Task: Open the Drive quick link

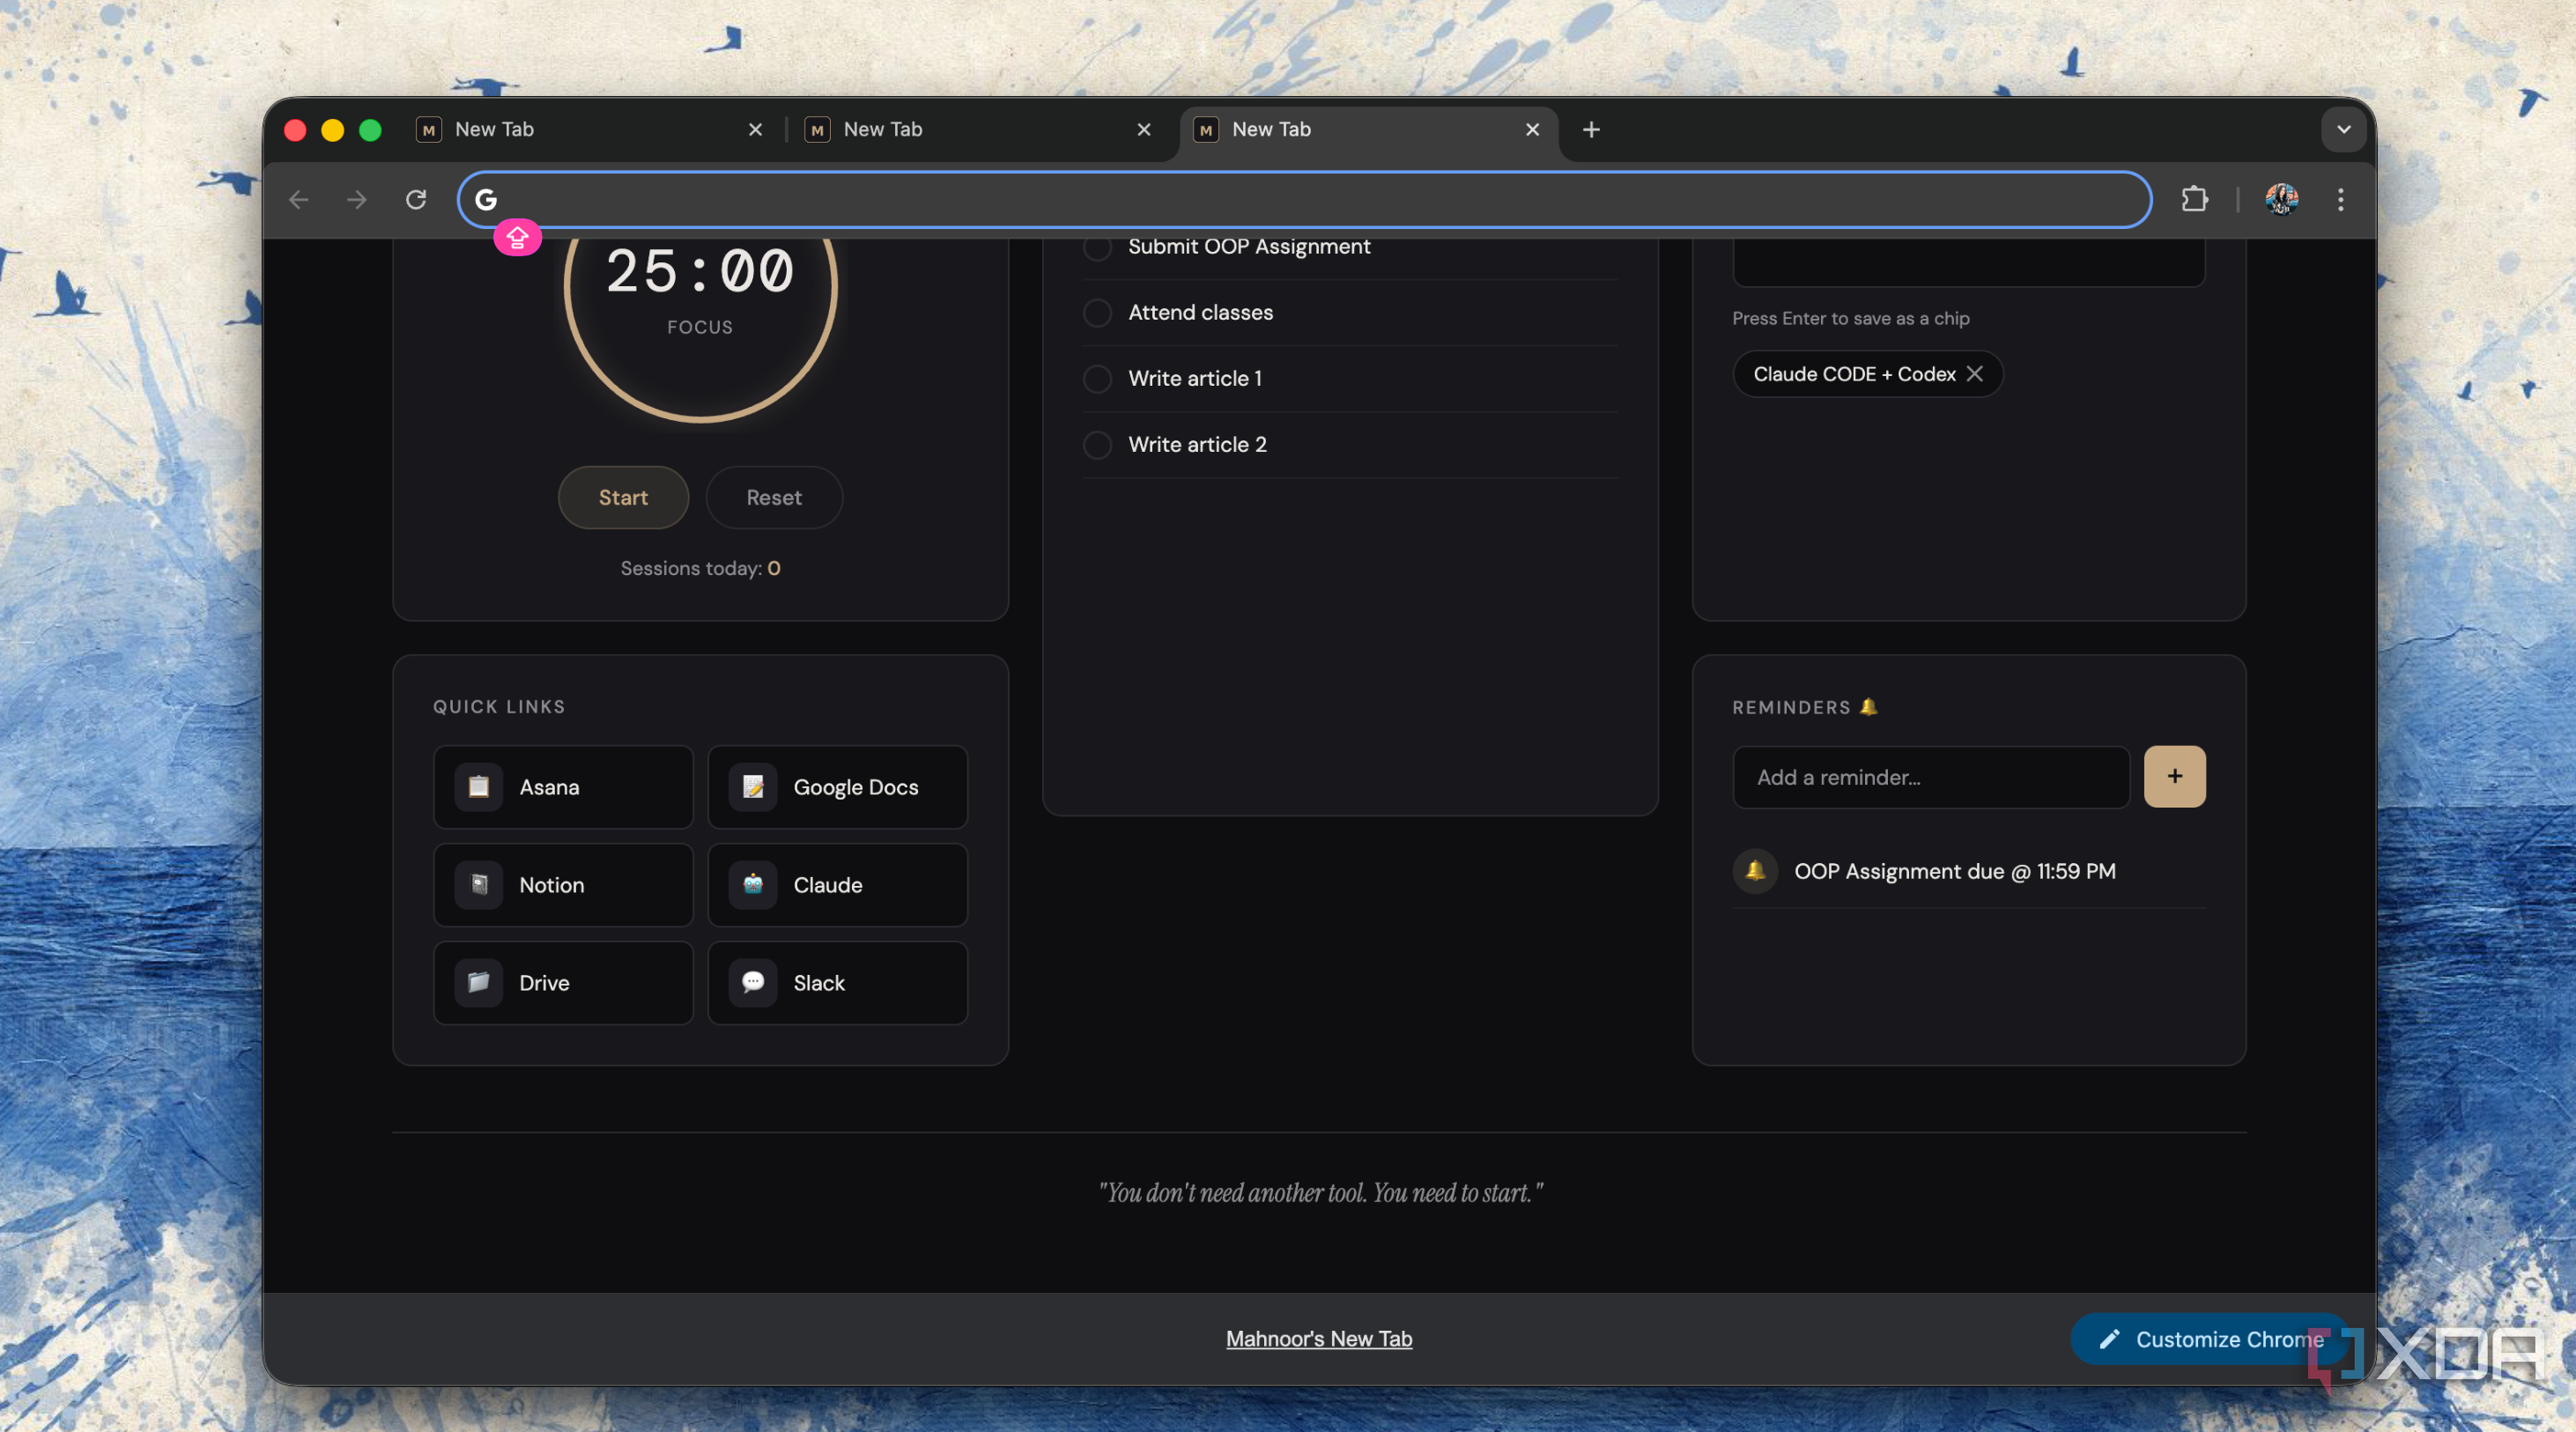Action: pyautogui.click(x=563, y=983)
